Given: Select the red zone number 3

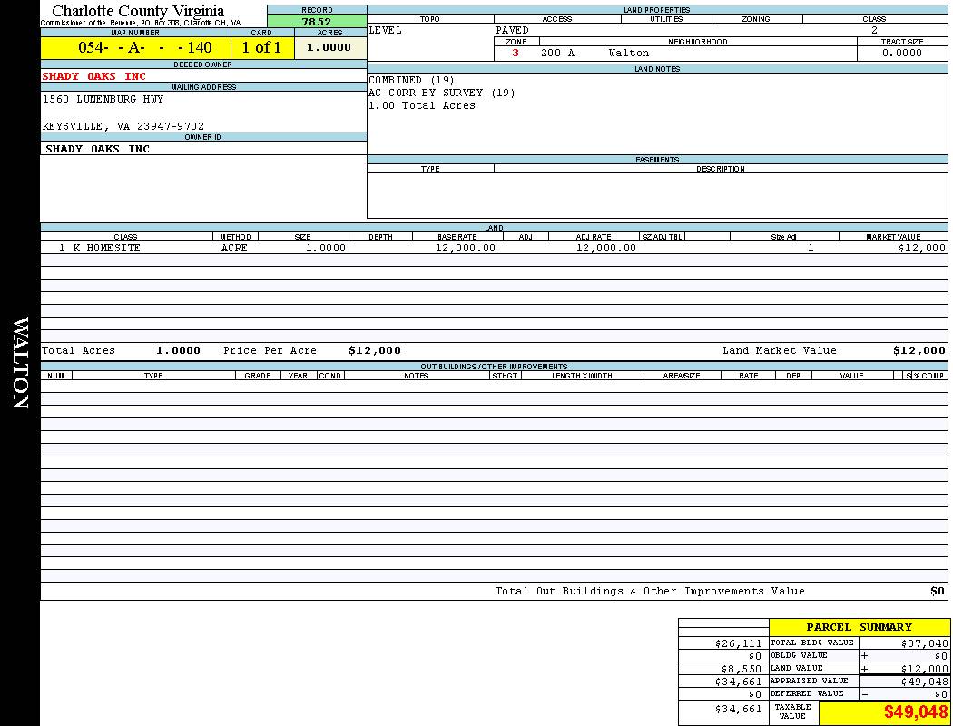Looking at the screenshot, I should click(x=516, y=54).
